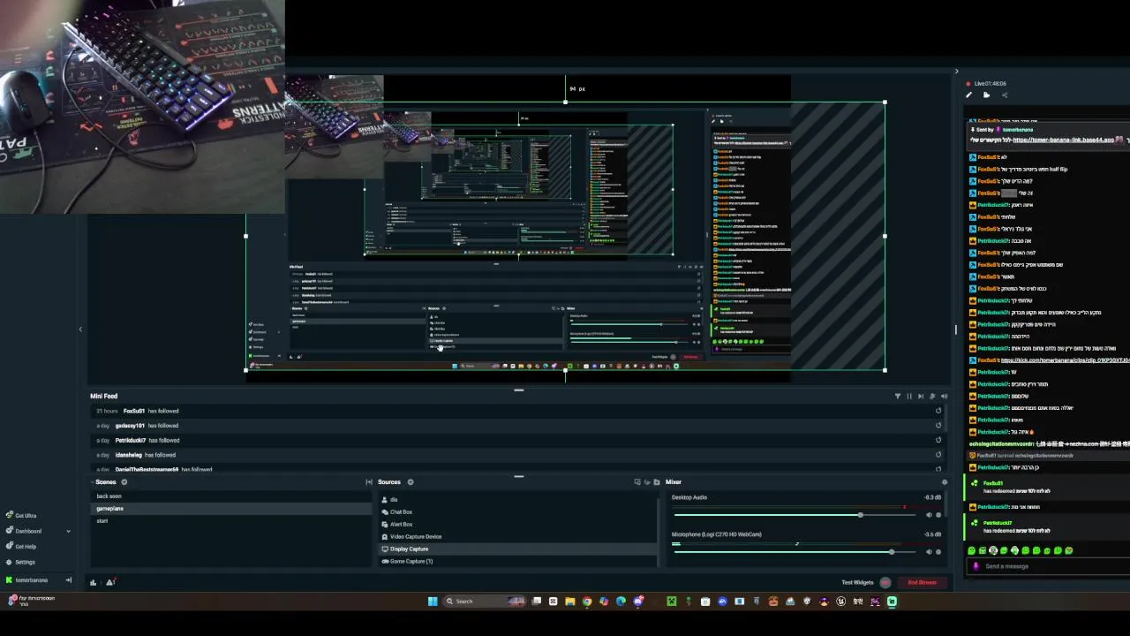Select the Chat Box source
Image resolution: width=1130 pixels, height=636 pixels.
518,512
